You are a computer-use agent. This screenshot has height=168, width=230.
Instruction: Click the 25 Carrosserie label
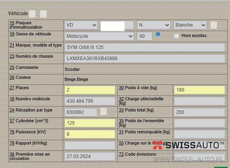pos(24,67)
